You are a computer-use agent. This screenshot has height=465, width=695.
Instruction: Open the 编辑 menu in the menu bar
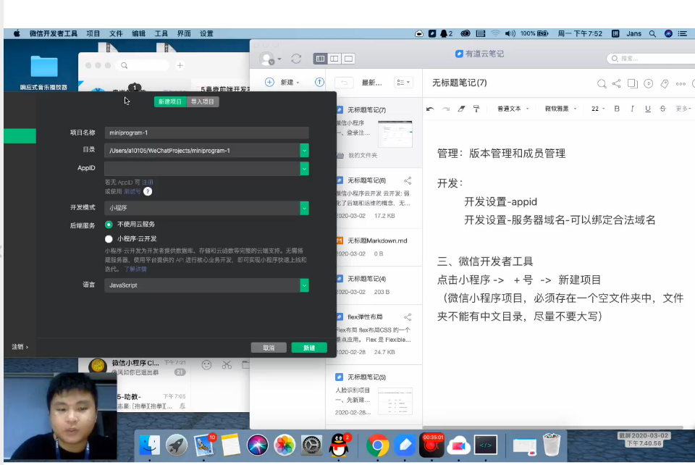[138, 34]
